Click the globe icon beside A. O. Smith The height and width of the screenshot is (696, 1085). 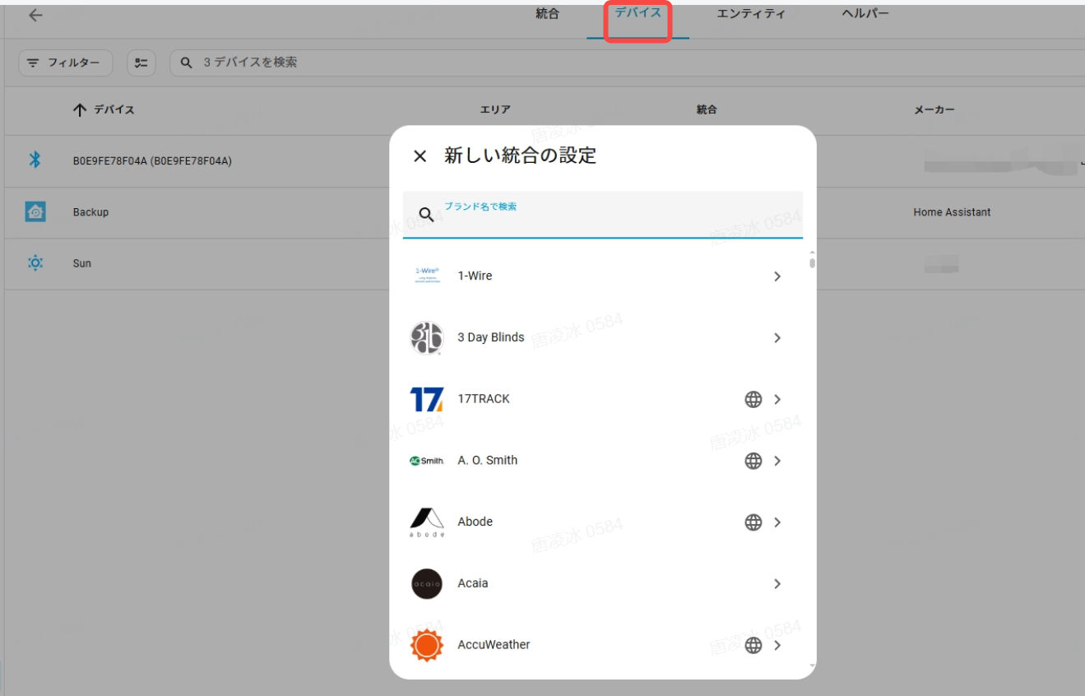click(753, 461)
